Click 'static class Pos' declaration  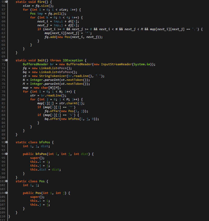pyautogui.click(x=30, y=181)
